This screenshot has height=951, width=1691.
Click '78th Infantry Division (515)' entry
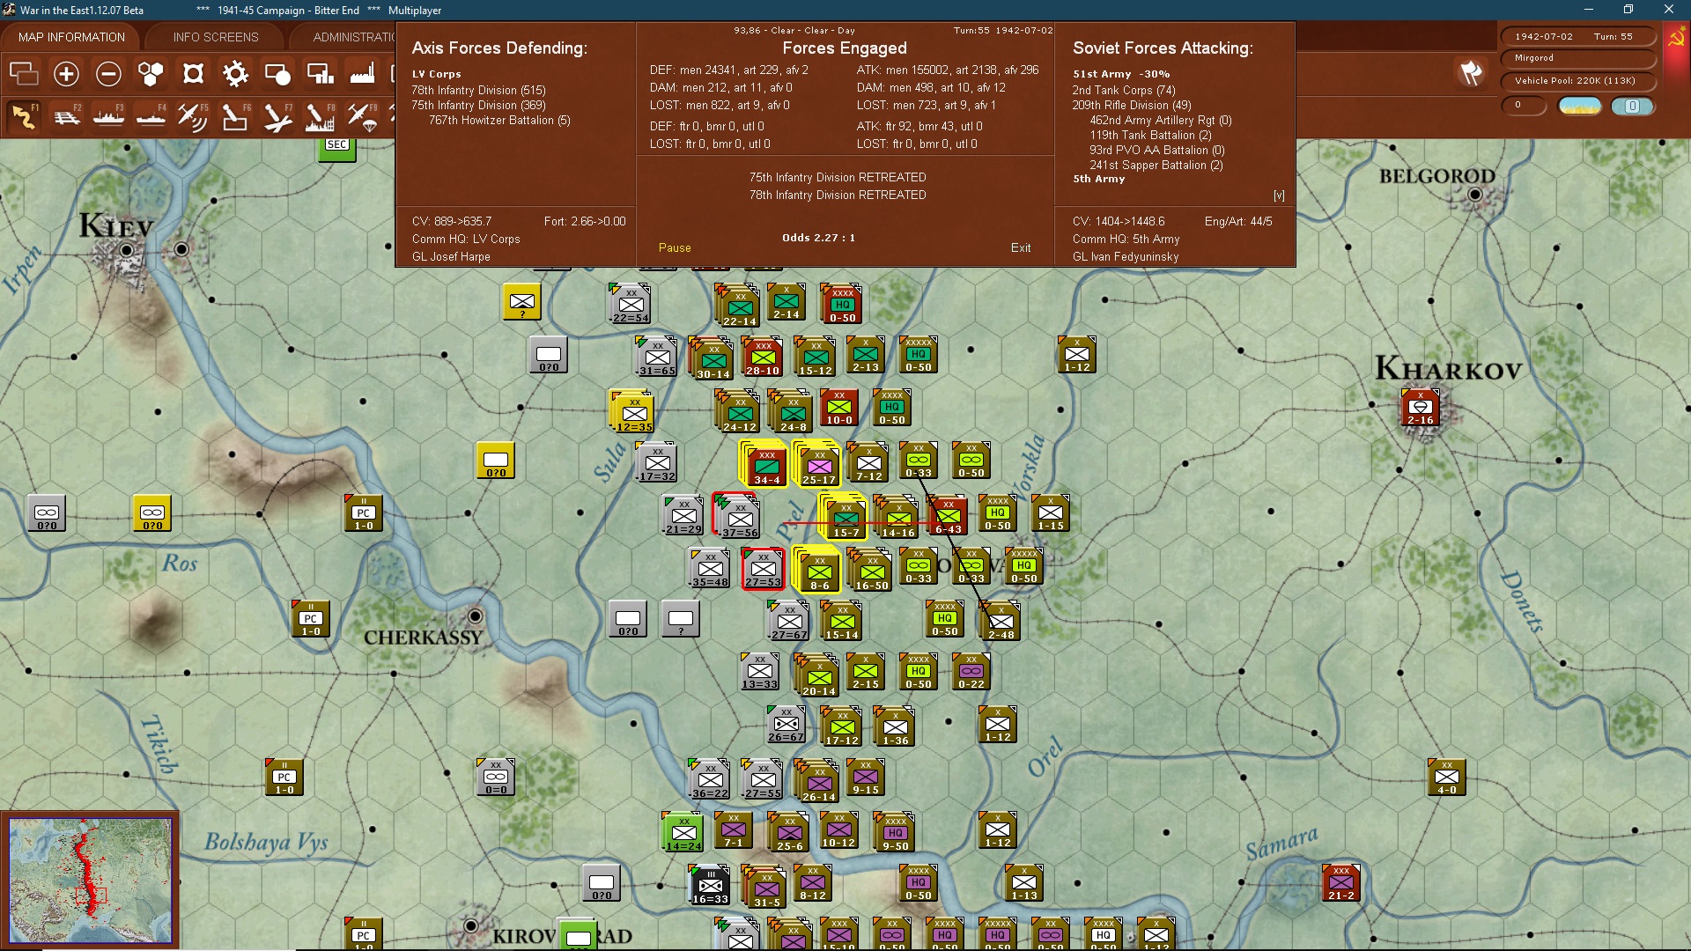point(478,91)
